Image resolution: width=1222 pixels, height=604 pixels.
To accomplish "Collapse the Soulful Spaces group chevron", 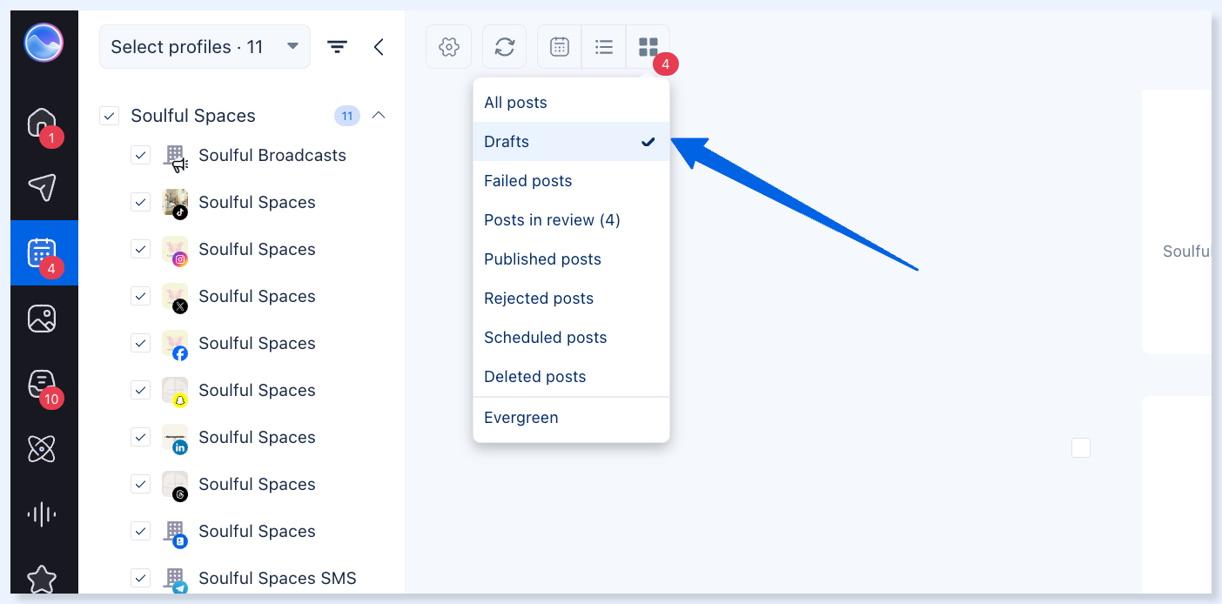I will pos(379,116).
